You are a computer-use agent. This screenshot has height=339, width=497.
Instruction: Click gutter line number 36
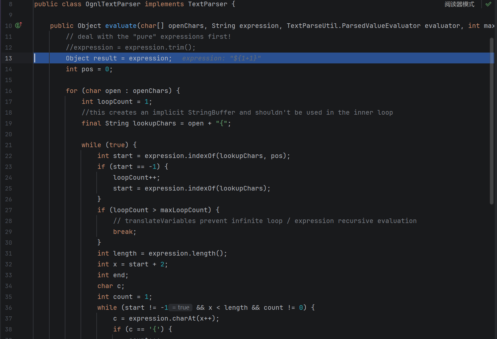pos(9,307)
